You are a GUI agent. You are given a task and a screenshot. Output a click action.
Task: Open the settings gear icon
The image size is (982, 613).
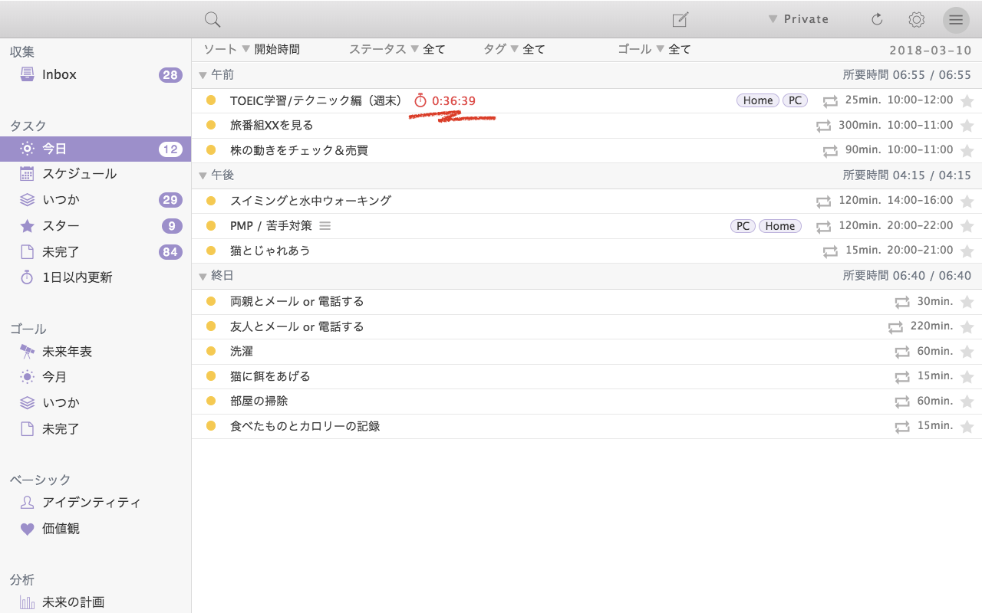point(916,19)
